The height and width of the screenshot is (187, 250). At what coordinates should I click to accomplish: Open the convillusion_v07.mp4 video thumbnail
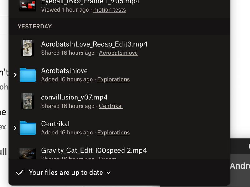coord(27,101)
